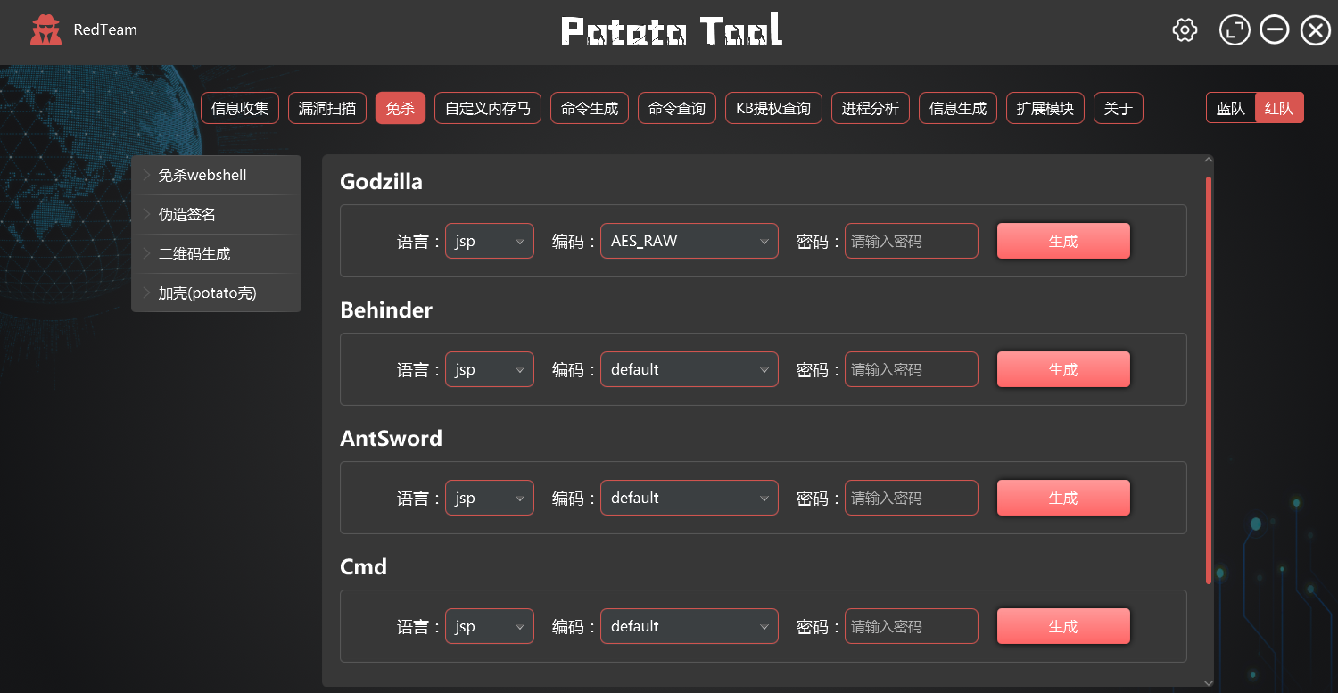Screen dimensions: 1338x693
Task: Open the KB提权查询 tab
Action: coord(773,109)
